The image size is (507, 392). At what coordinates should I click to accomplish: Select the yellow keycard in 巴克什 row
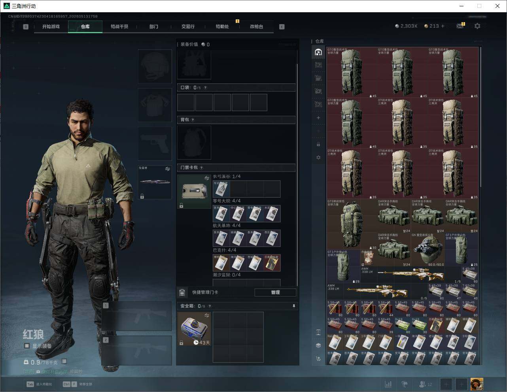point(272,262)
